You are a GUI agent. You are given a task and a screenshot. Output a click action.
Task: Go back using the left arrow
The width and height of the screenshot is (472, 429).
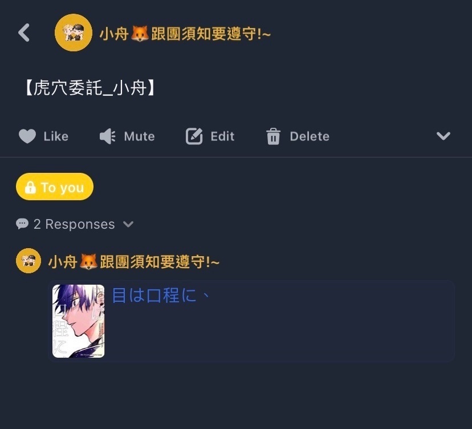coord(24,33)
